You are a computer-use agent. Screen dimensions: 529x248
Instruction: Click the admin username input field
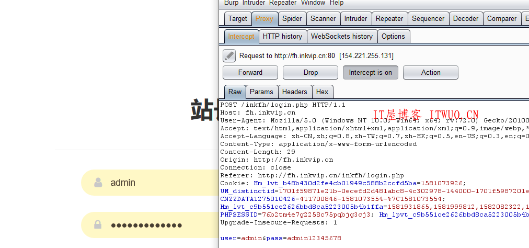(150, 183)
